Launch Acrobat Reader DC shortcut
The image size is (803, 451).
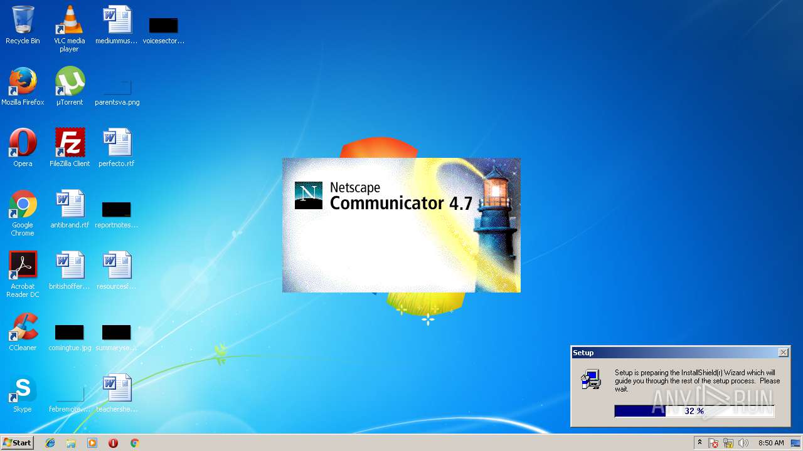pyautogui.click(x=23, y=274)
